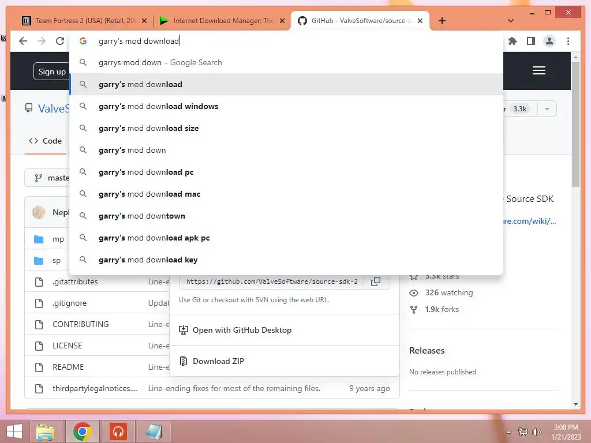591x443 pixels.
Task: Click the Open with GitHub Desktop icon
Action: [183, 330]
